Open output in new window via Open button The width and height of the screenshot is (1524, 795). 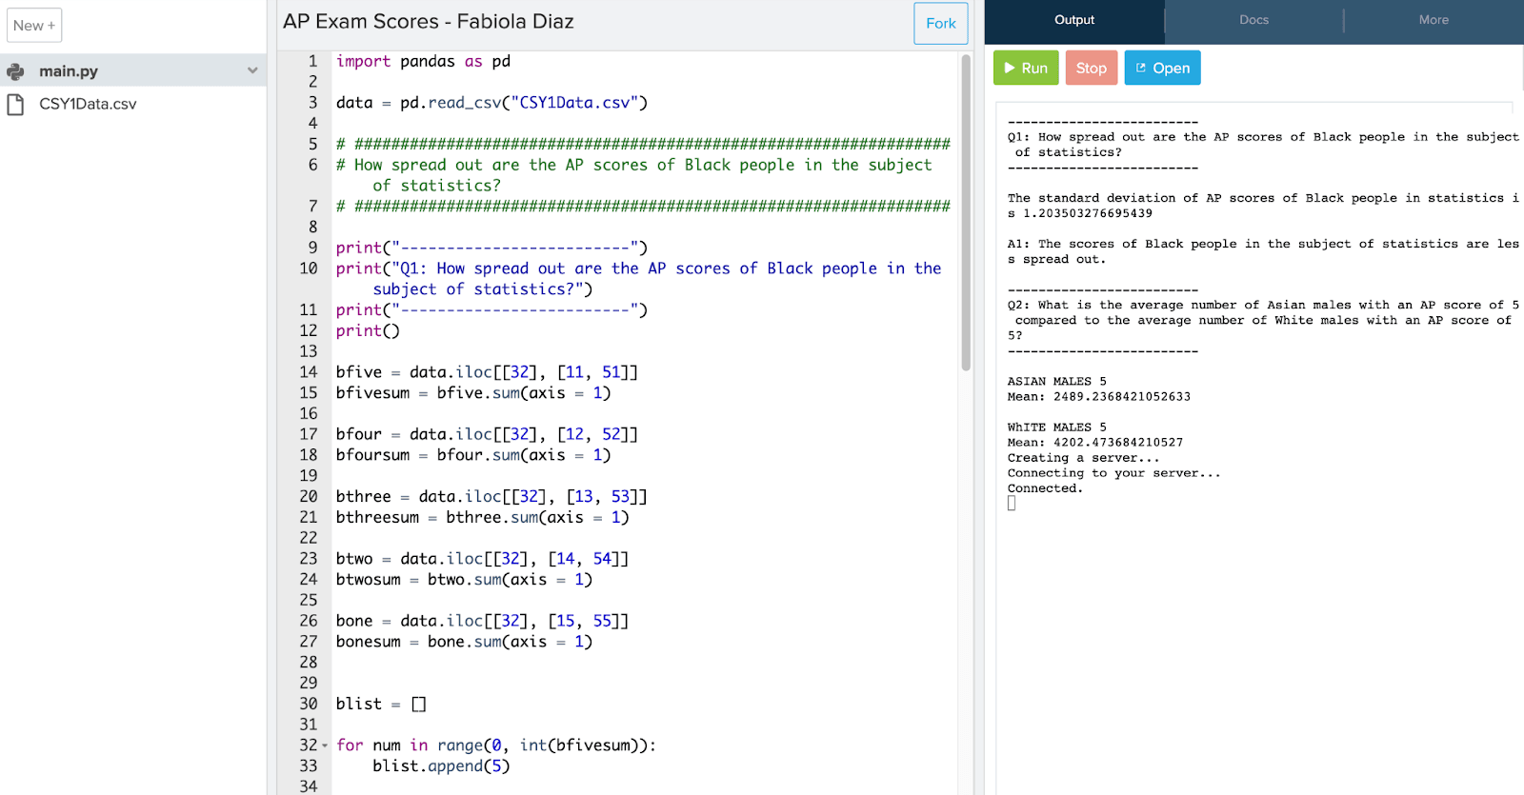tap(1162, 69)
